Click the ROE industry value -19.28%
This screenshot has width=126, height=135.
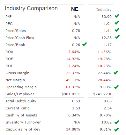click(x=104, y=59)
